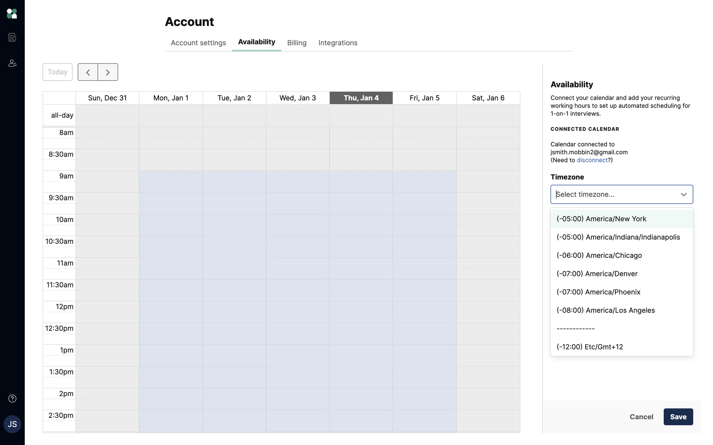This screenshot has width=713, height=445.
Task: Collapse timezone dropdown via chevron
Action: pos(683,195)
